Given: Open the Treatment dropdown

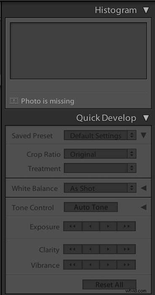Looking at the screenshot, I should (100, 168).
